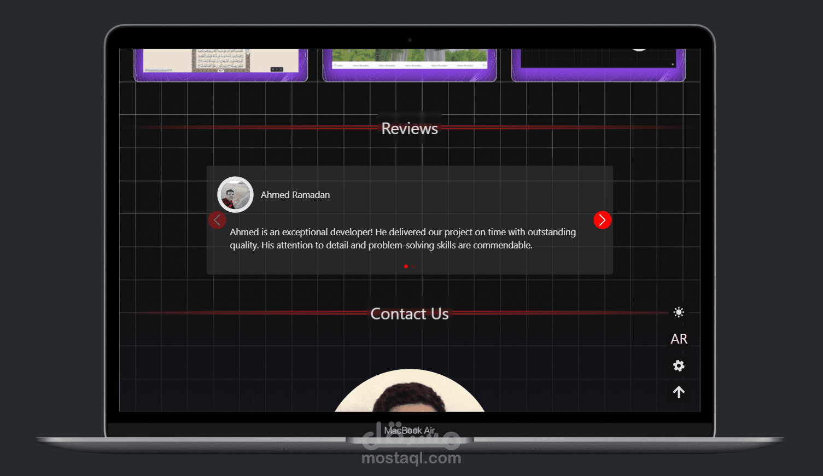
Task: Select the first review carousel dot
Action: coord(406,266)
